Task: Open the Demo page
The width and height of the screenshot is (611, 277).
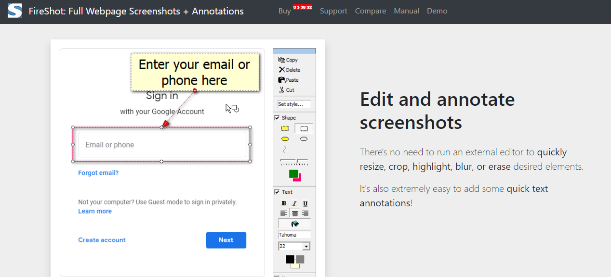Action: [x=437, y=11]
